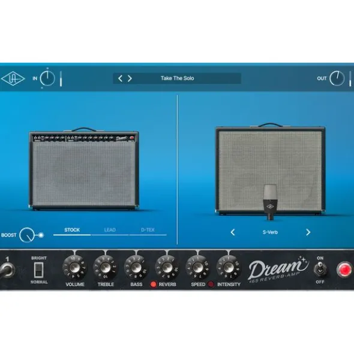Viewport: 354px width, 354px height.
Task: Turn the VOLUME knob
Action: [74, 268]
